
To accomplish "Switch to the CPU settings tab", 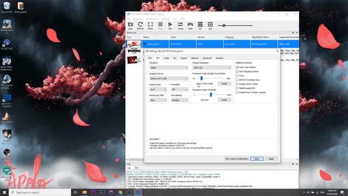I will [x=150, y=58].
